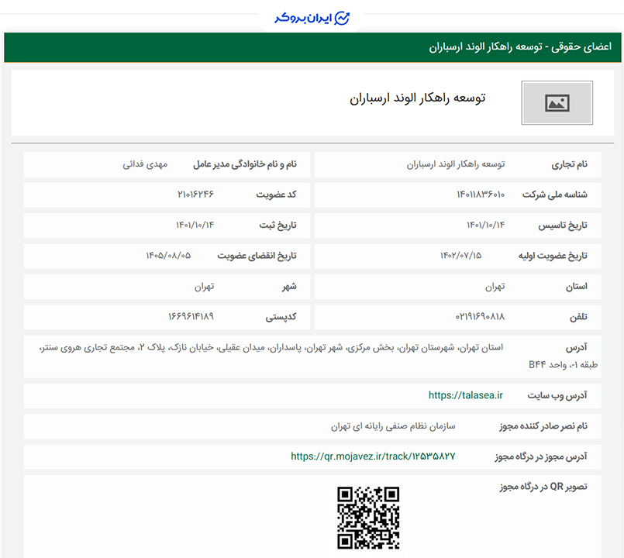
Task: Click the label تلفن
Action: click(578, 317)
